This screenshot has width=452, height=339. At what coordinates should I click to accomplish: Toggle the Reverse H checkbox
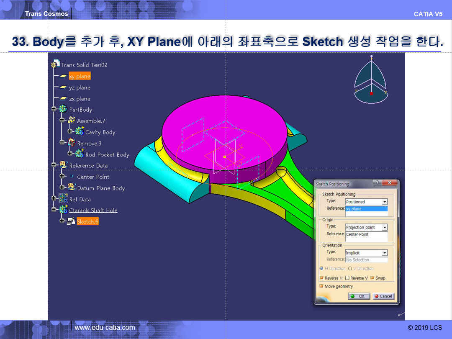tap(322, 278)
